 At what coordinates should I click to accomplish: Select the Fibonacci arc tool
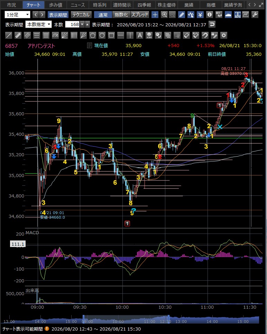pyautogui.click(x=55, y=35)
